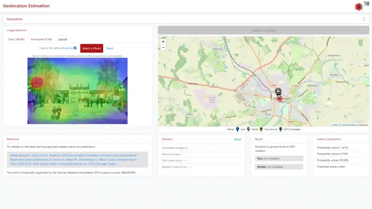372x209 pixels.
Task: Click the map zoom out minus button
Action: tap(163, 48)
